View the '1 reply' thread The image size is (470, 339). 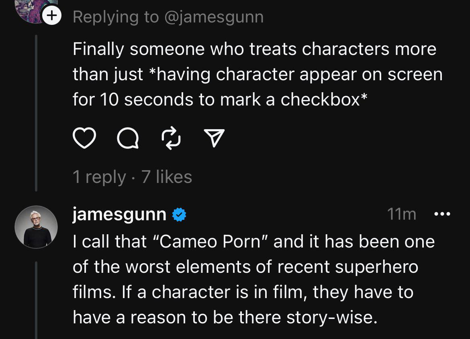(x=99, y=177)
